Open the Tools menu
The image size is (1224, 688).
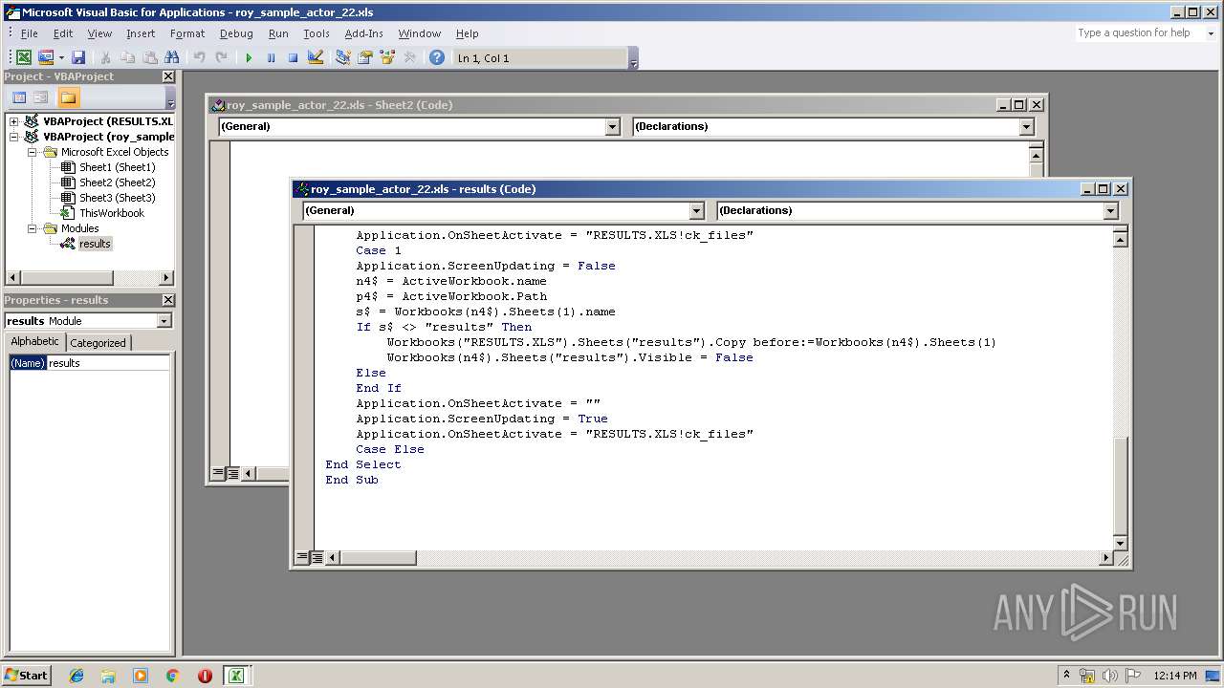coord(317,33)
